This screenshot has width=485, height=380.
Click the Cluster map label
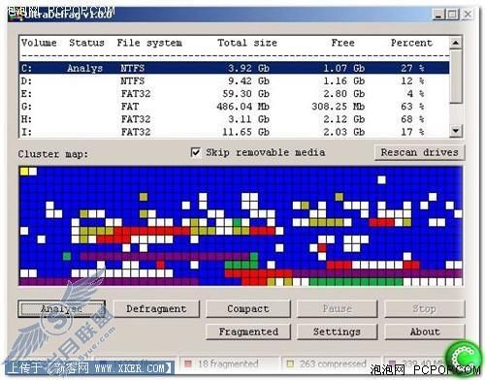tap(53, 154)
